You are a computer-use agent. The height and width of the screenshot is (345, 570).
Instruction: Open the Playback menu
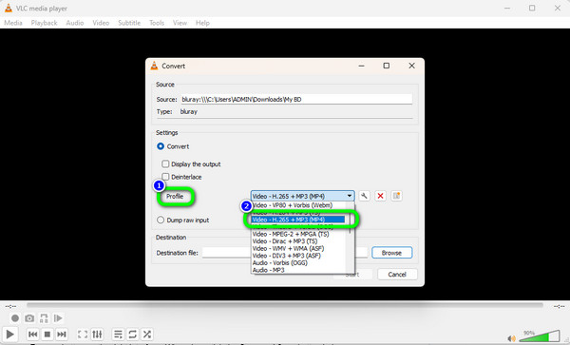44,23
